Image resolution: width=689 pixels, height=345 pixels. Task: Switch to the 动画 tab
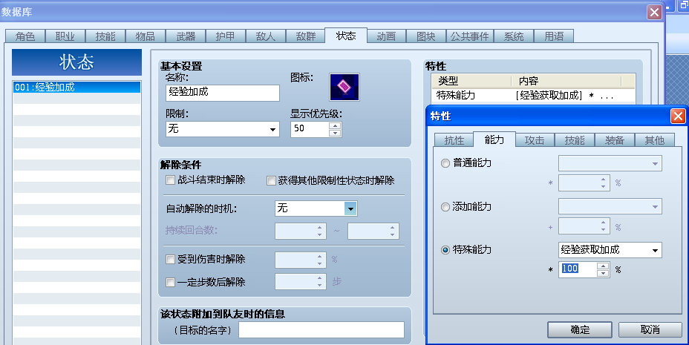pos(386,36)
